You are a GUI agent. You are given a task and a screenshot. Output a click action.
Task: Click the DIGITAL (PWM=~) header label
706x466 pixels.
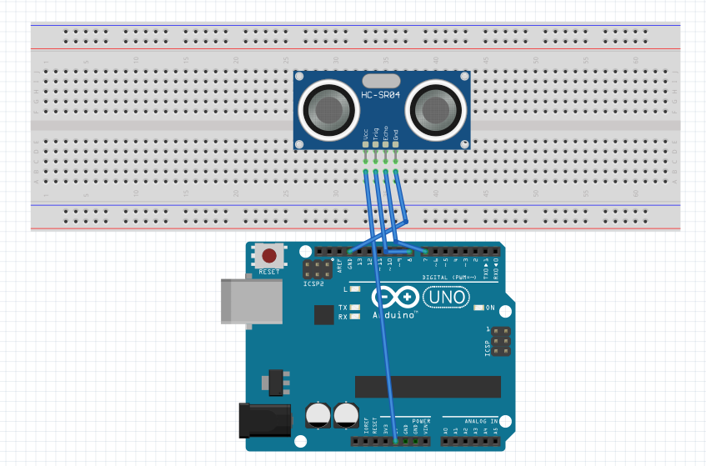tap(449, 278)
